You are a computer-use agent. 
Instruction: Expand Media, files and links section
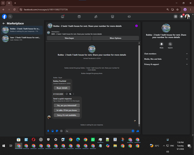tap(166, 59)
